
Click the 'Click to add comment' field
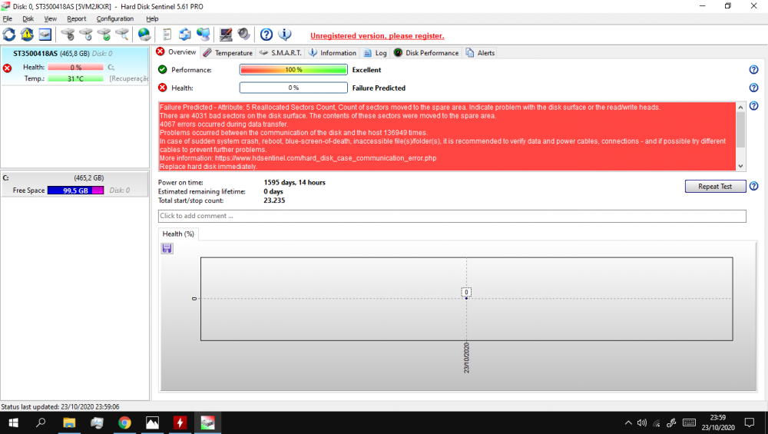[x=452, y=217]
